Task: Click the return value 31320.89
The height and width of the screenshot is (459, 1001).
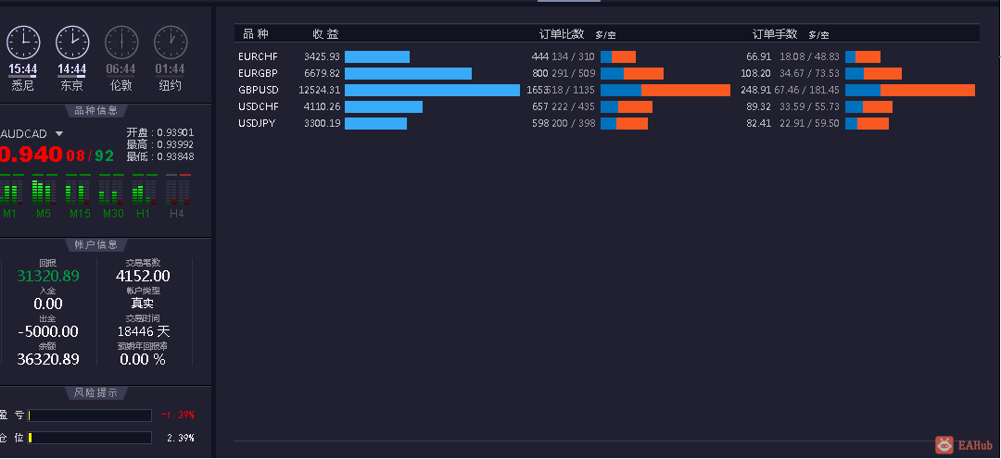Action: coord(48,276)
